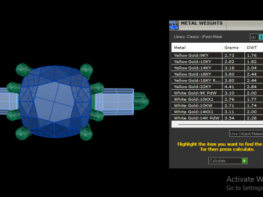Click the table's horizontal scrollbar

pyautogui.click(x=217, y=124)
